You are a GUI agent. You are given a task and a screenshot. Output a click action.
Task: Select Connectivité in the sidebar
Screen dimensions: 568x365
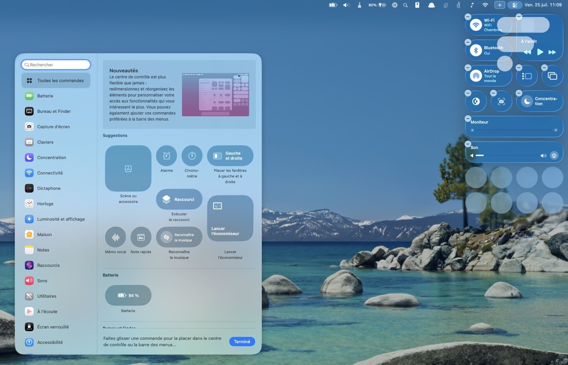coord(50,173)
